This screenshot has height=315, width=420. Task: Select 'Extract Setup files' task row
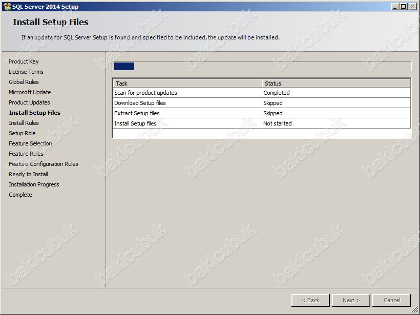click(x=261, y=113)
